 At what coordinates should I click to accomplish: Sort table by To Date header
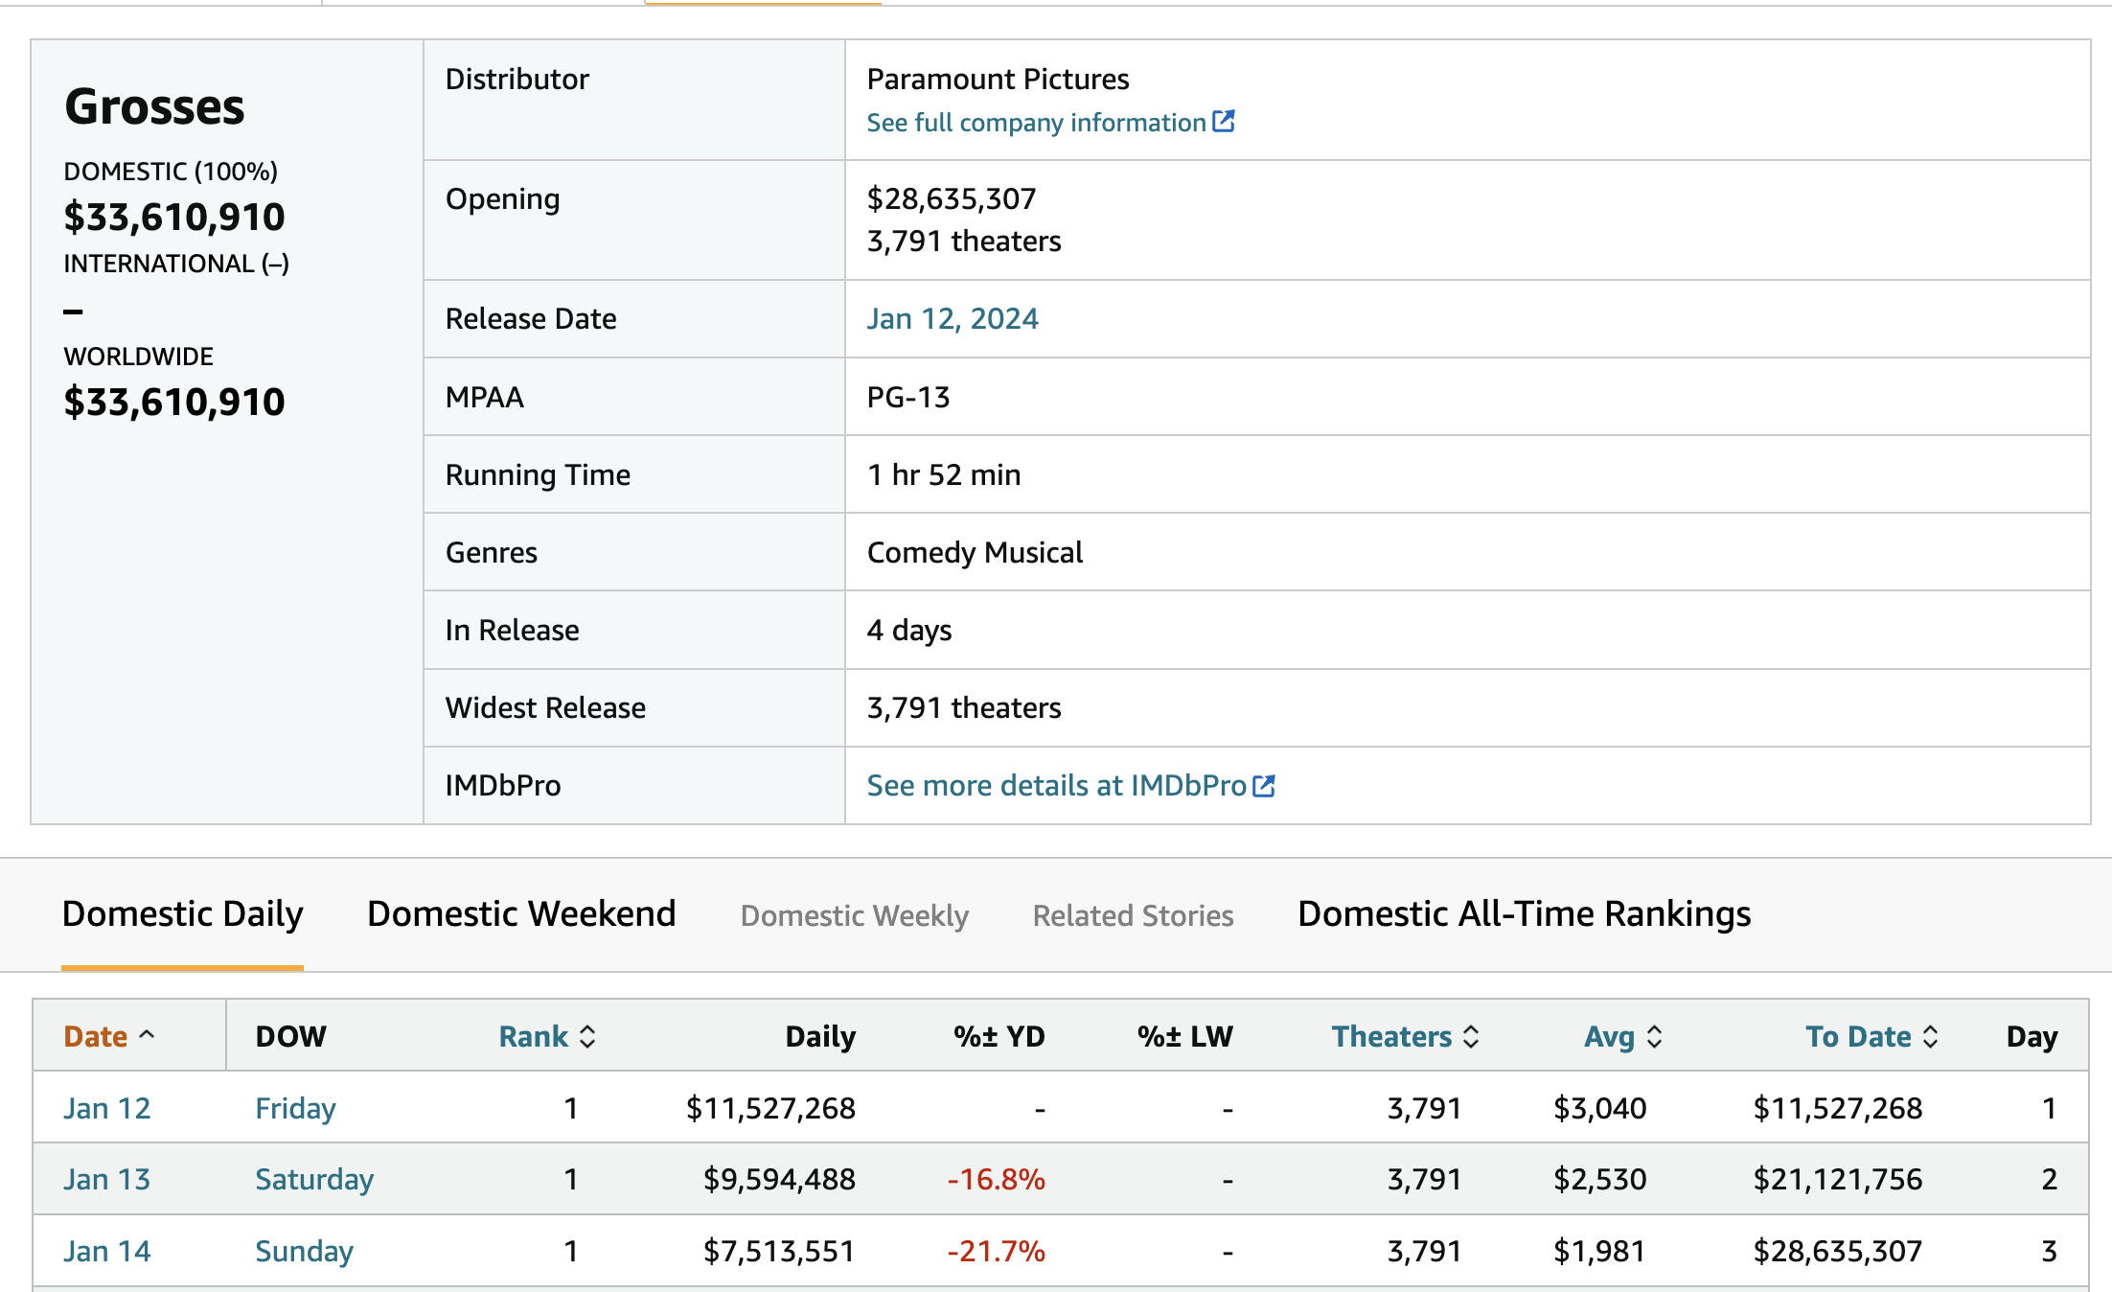tap(1859, 1036)
